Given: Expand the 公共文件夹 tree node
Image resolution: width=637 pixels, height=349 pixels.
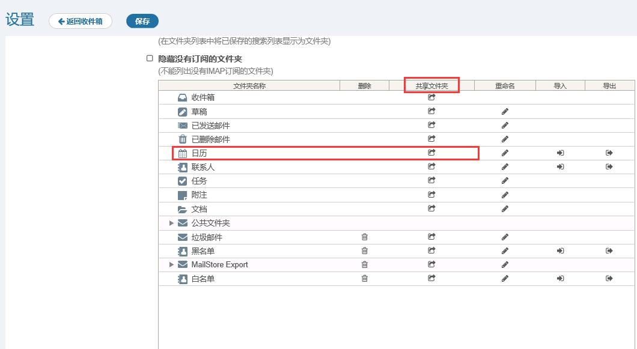Looking at the screenshot, I should click(171, 223).
